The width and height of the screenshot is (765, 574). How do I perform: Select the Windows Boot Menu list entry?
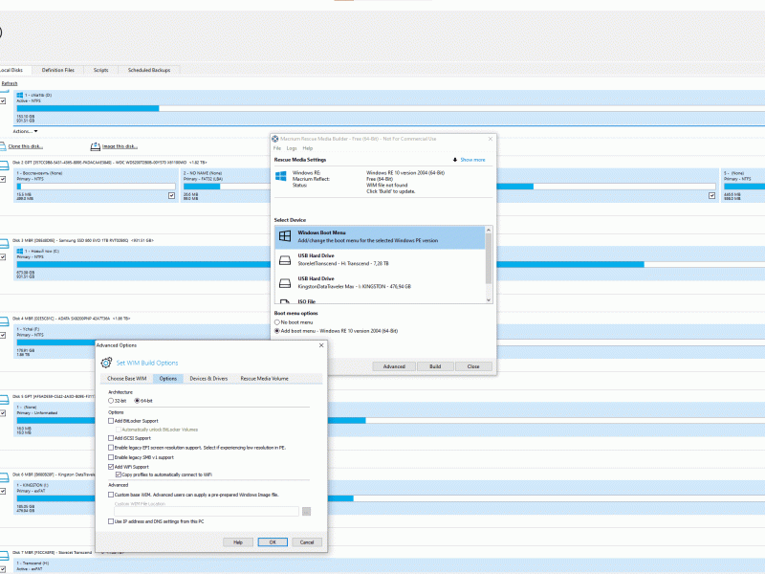(x=380, y=236)
